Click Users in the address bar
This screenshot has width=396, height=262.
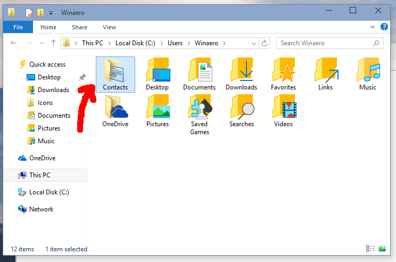175,43
